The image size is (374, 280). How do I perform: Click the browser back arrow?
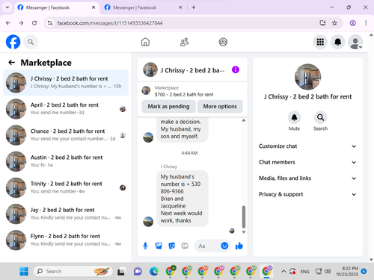(8, 23)
